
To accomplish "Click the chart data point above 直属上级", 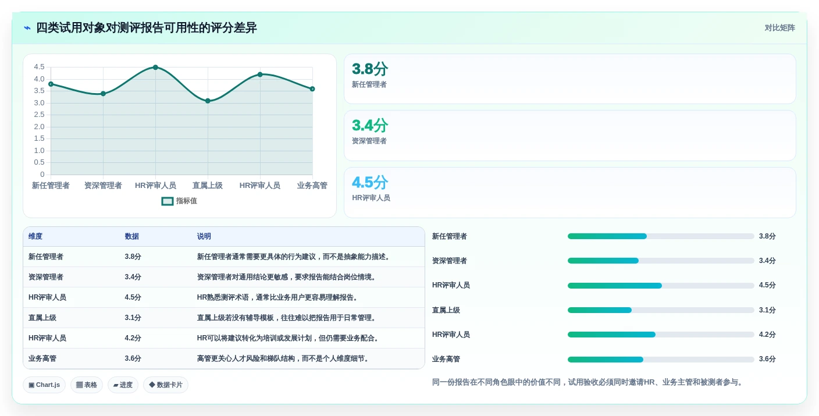I will pyautogui.click(x=208, y=101).
